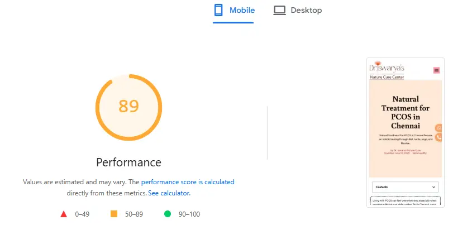Open the 'performance score is calculated' link
Image resolution: width=472 pixels, height=230 pixels.
coord(188,182)
